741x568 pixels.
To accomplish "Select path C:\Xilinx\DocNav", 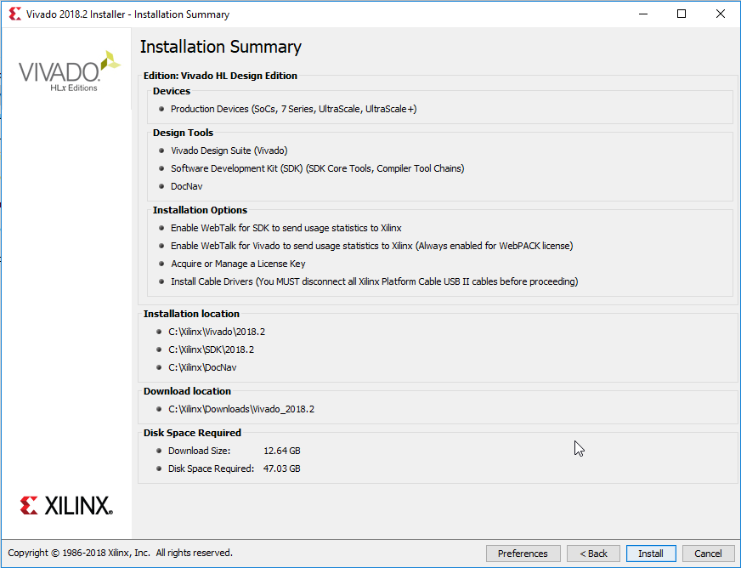I will (x=202, y=368).
